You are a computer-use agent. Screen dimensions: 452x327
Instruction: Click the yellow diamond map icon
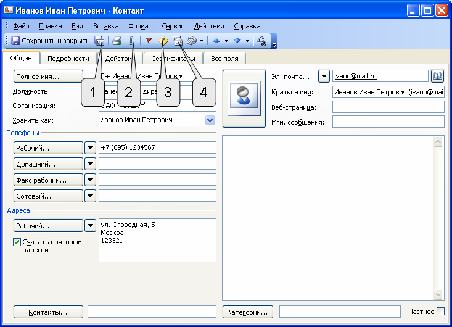click(x=163, y=41)
